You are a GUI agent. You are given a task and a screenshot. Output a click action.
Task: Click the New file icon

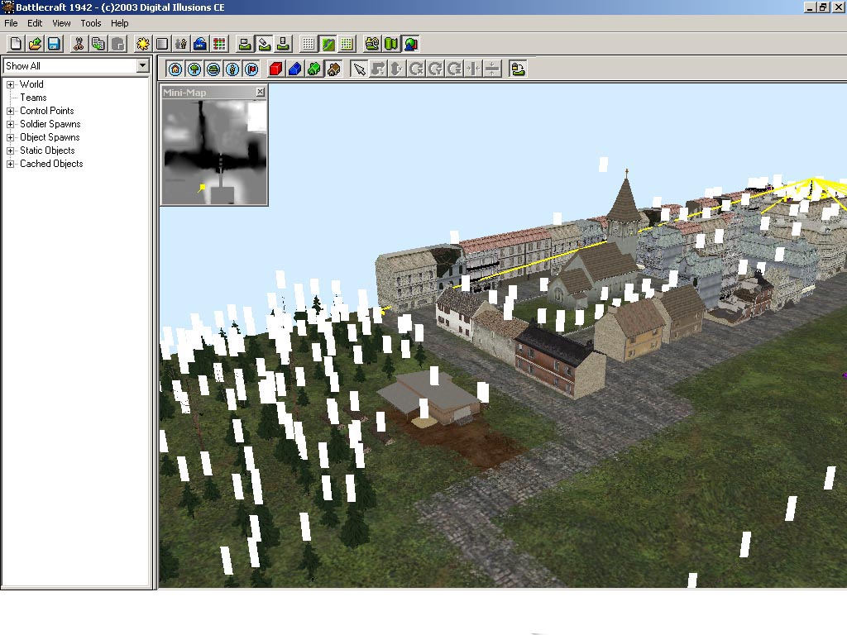(16, 44)
